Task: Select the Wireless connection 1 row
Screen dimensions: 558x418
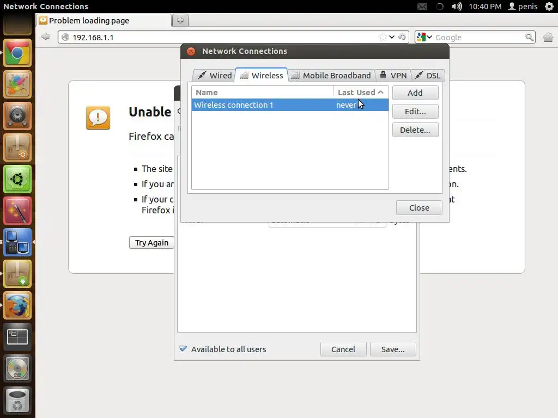Action: click(x=290, y=105)
